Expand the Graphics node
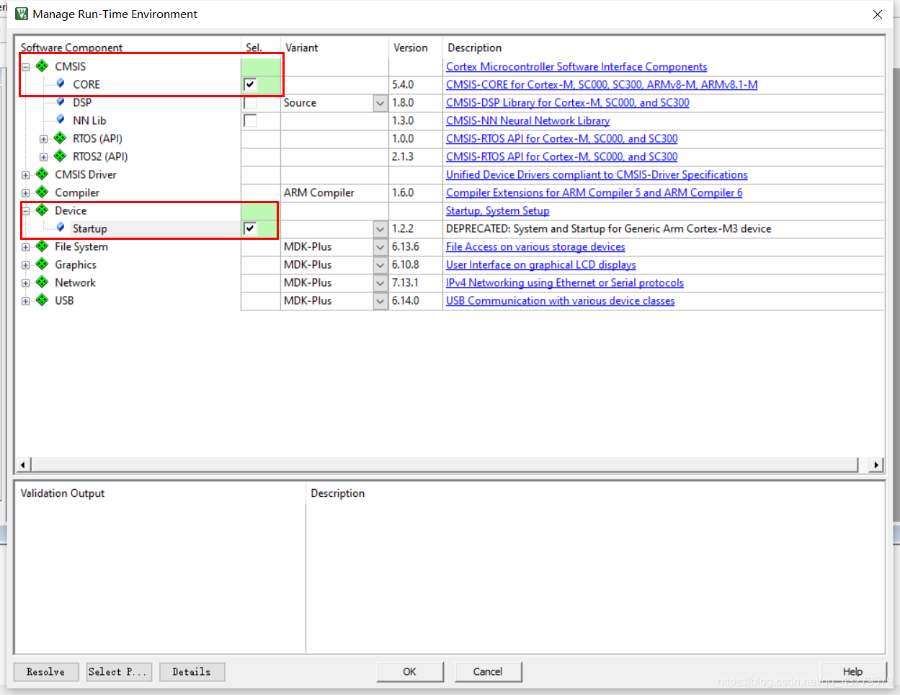The height and width of the screenshot is (695, 900). click(26, 265)
